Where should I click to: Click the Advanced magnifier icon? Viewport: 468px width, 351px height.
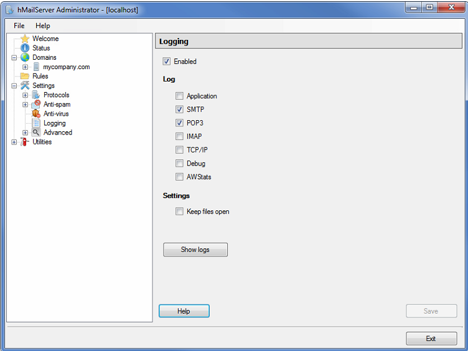pyautogui.click(x=36, y=132)
